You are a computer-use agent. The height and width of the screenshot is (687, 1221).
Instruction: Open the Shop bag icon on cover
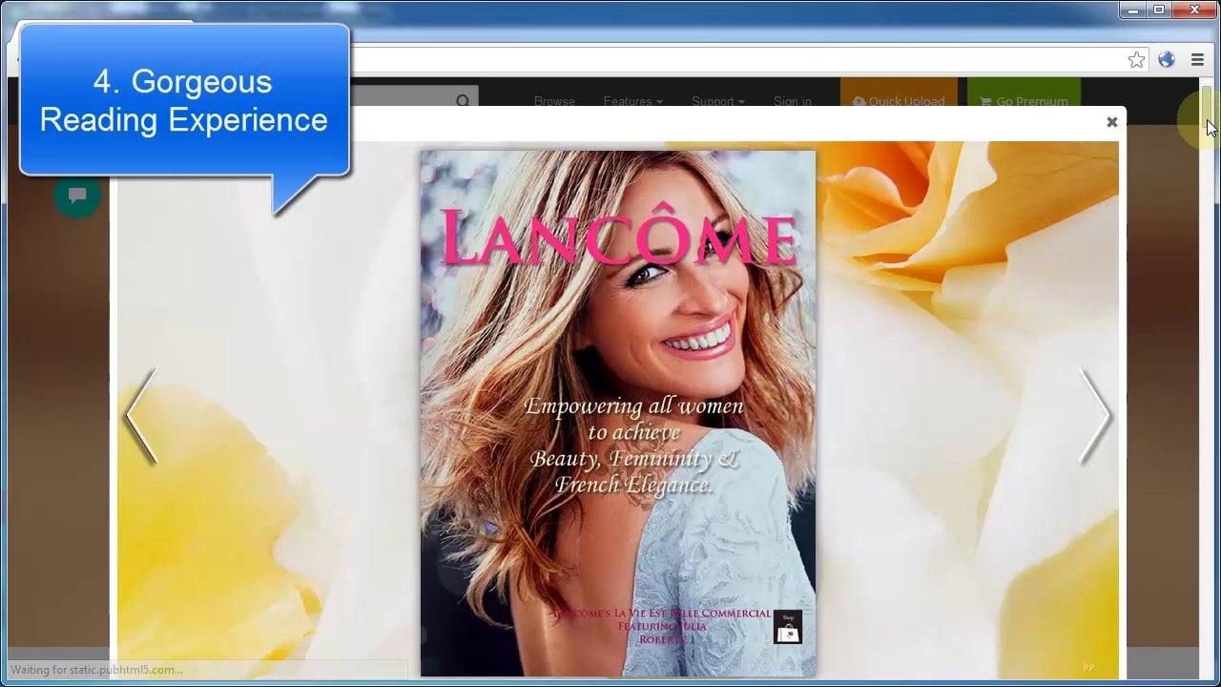pyautogui.click(x=788, y=627)
